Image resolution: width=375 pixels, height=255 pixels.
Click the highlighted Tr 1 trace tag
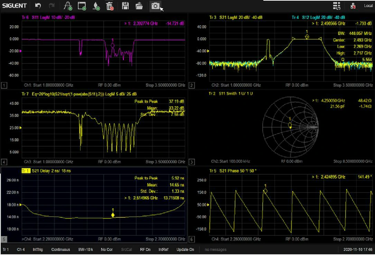(x=26, y=171)
